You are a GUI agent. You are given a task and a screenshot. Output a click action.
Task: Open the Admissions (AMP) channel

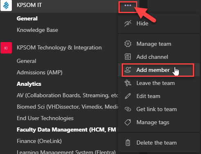(x=40, y=72)
